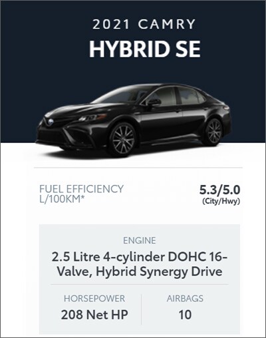
Task: Click the 208 Net HP value
Action: 94,315
